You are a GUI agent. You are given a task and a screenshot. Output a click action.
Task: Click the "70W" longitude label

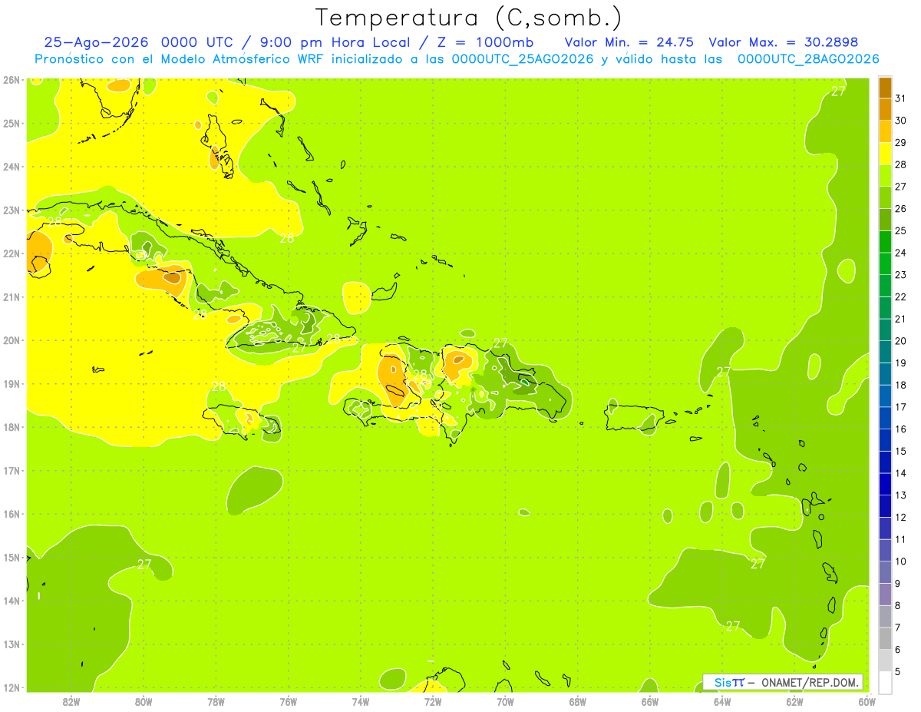(505, 701)
